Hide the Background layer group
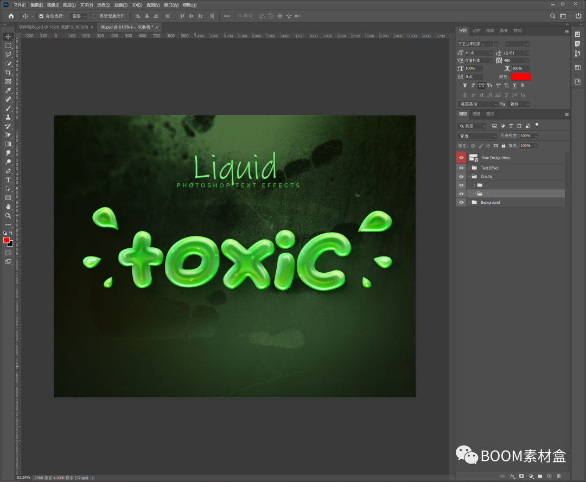Image resolution: width=586 pixels, height=482 pixels. [x=461, y=202]
